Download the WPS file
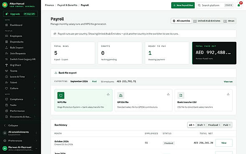The height and width of the screenshot is (154, 246). click(x=108, y=94)
